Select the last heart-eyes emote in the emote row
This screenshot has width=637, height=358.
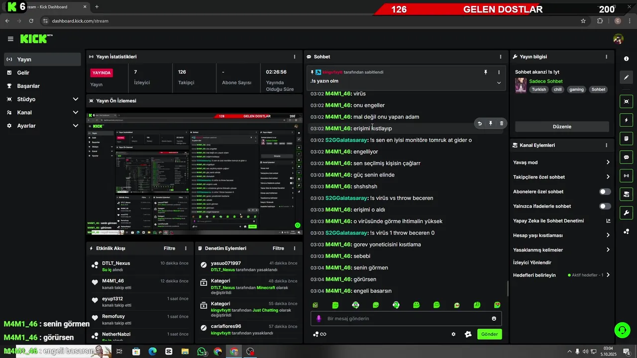[x=497, y=305]
